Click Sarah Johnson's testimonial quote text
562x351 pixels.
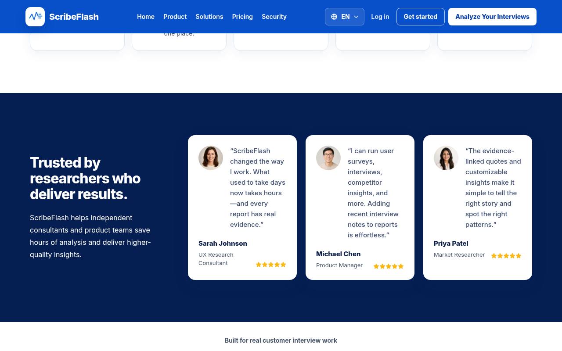point(258,188)
